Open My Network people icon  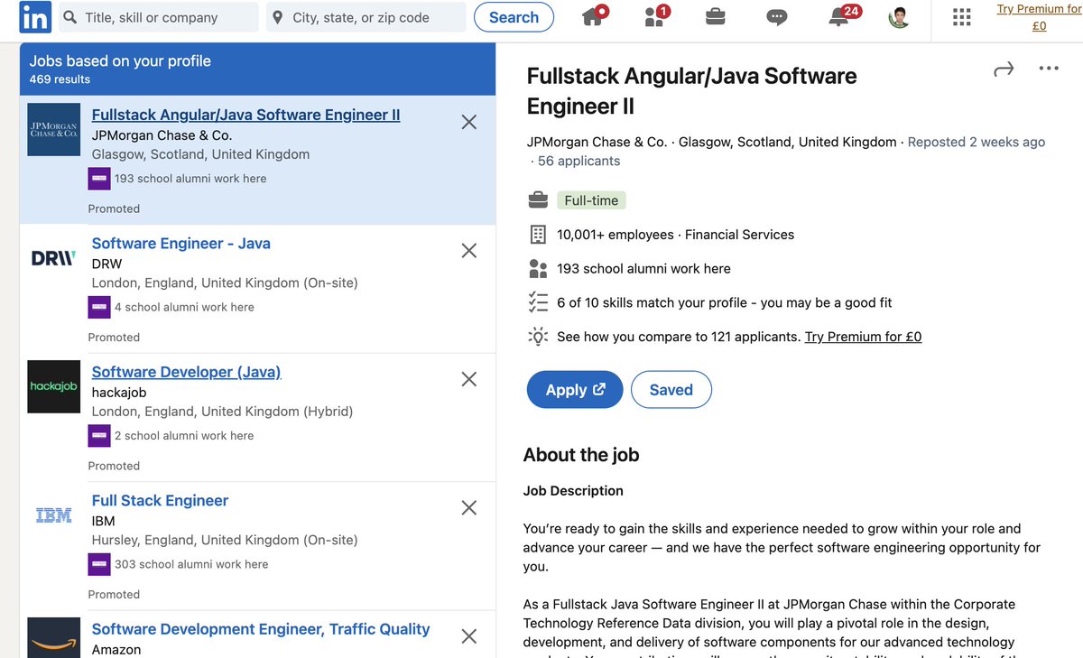pyautogui.click(x=656, y=16)
